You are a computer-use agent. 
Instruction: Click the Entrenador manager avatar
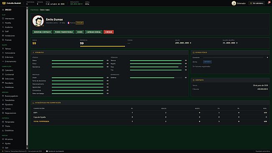(234, 3)
